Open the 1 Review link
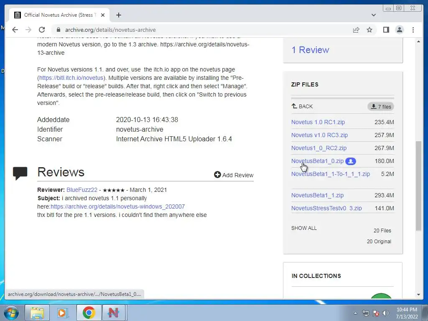428x321 pixels. coord(310,50)
